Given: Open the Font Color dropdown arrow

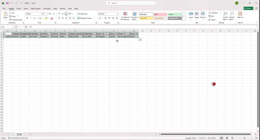Looking at the screenshot, I should click(54, 18).
